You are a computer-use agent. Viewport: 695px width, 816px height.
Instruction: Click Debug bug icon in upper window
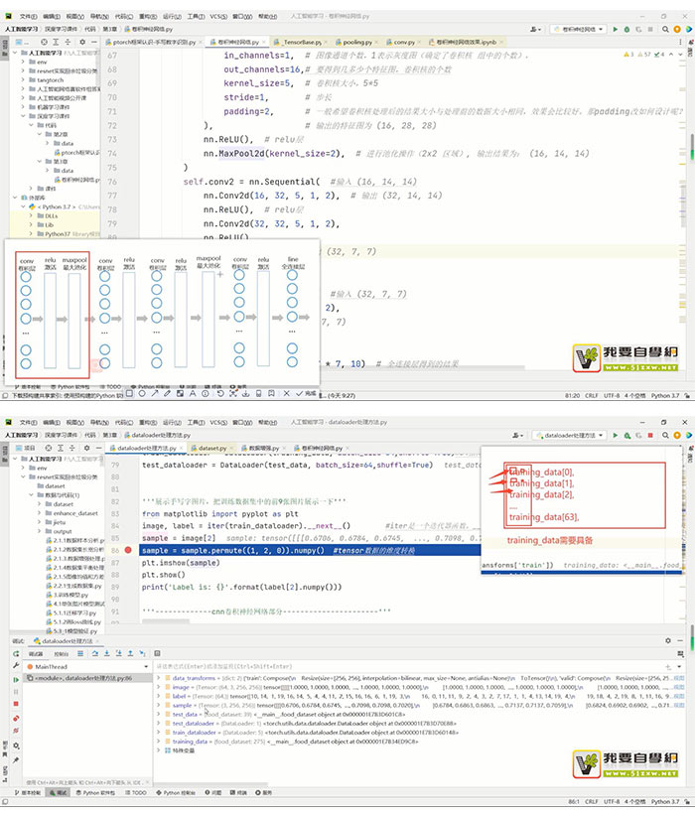click(626, 29)
